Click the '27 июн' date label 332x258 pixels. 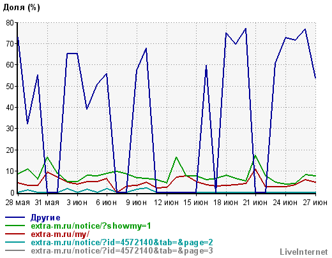click(315, 203)
